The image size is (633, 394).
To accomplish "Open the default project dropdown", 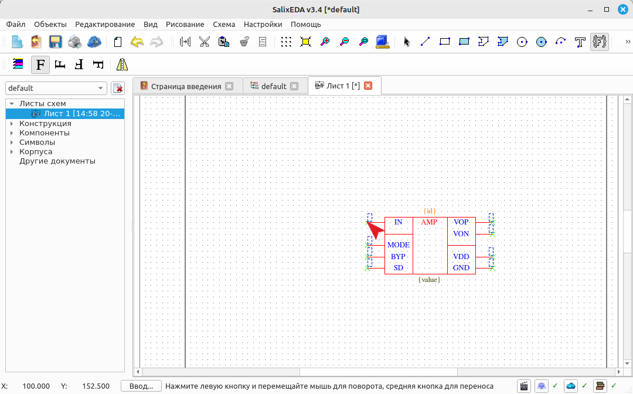I will [x=56, y=88].
